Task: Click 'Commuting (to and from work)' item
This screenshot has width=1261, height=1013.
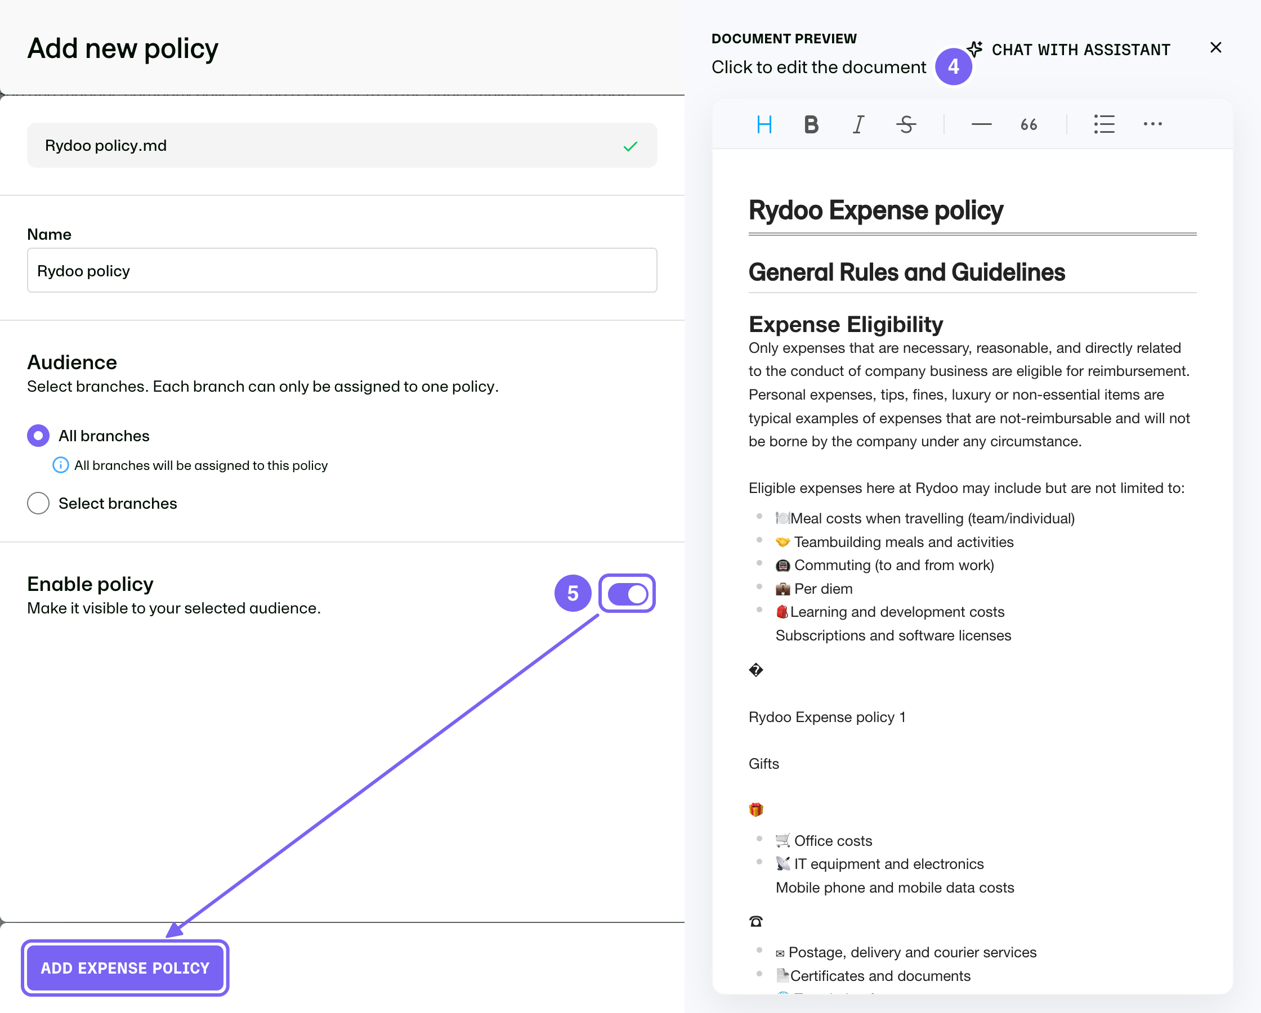Action: (885, 565)
